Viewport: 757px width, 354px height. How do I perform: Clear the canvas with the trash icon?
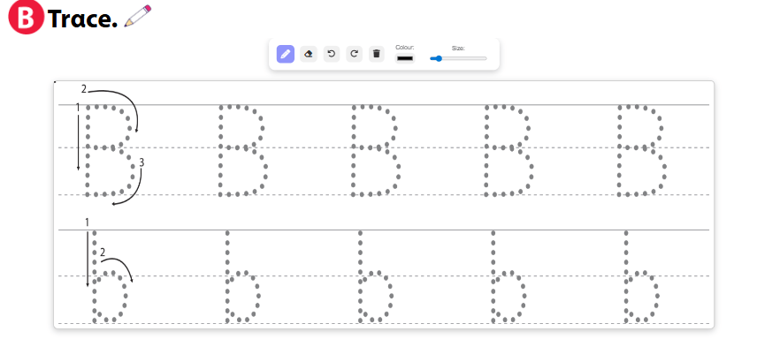377,54
